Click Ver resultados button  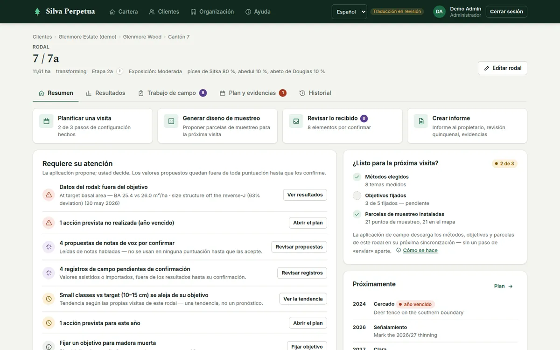tap(305, 195)
